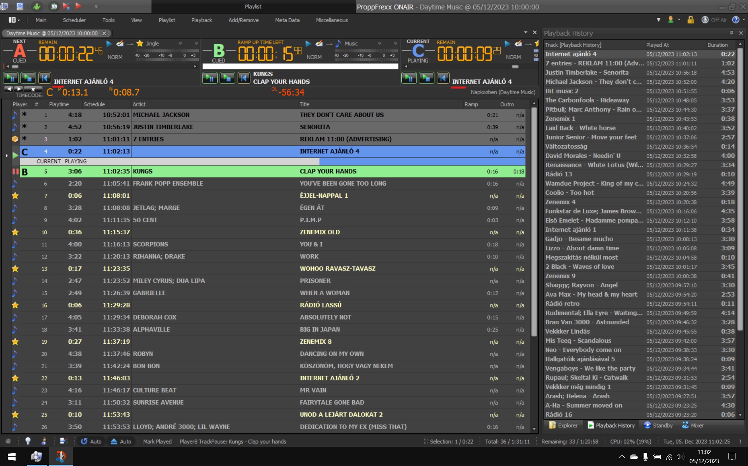
Task: Open the user account dropdown arrow
Action: pos(679,19)
